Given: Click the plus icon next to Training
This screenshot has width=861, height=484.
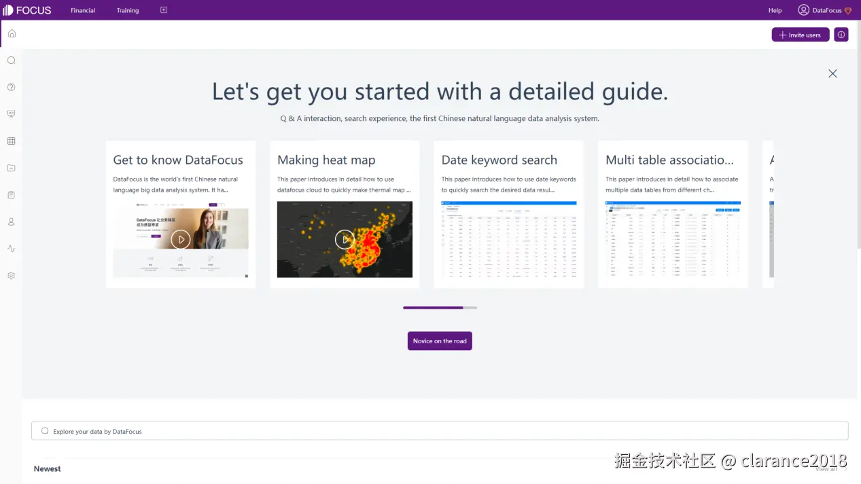Looking at the screenshot, I should [x=164, y=10].
